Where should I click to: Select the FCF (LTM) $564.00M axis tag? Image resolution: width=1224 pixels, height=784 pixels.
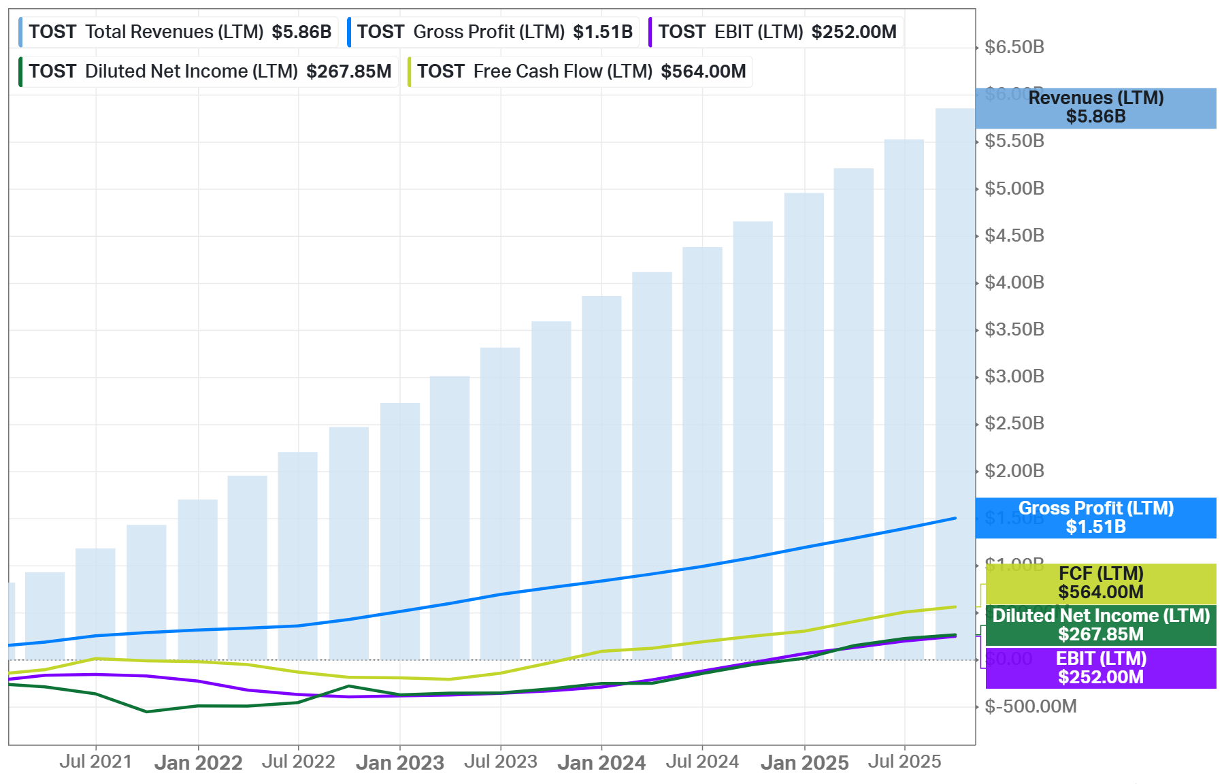click(x=1100, y=583)
